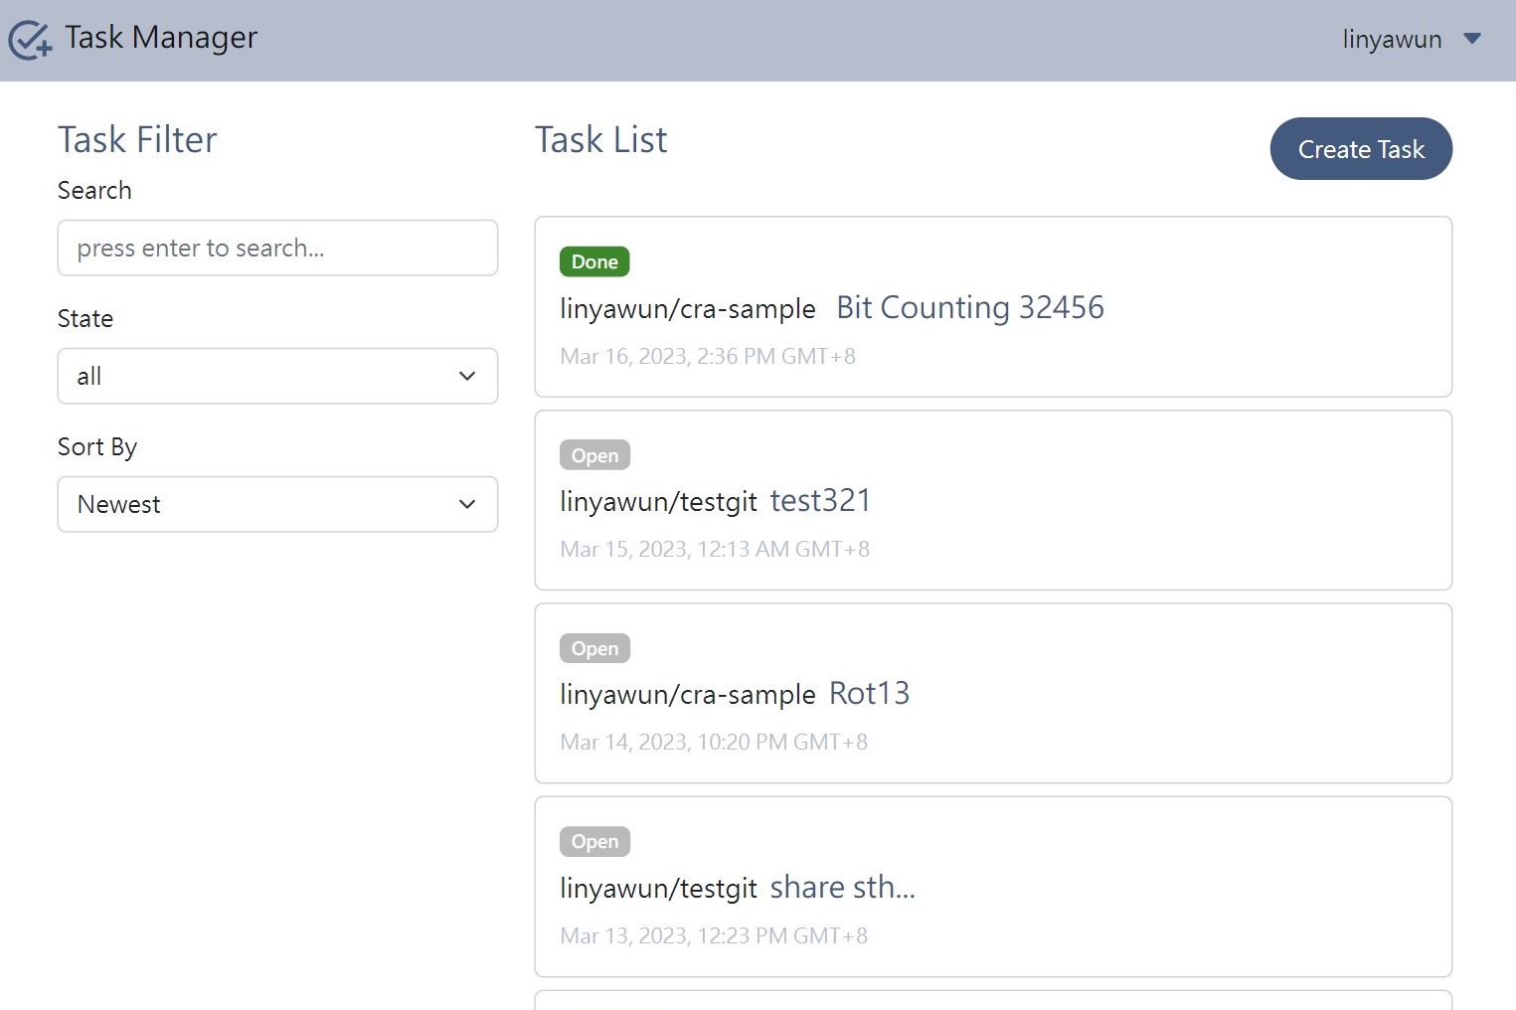This screenshot has height=1010, width=1516.
Task: Focus the task search input field
Action: pos(277,248)
